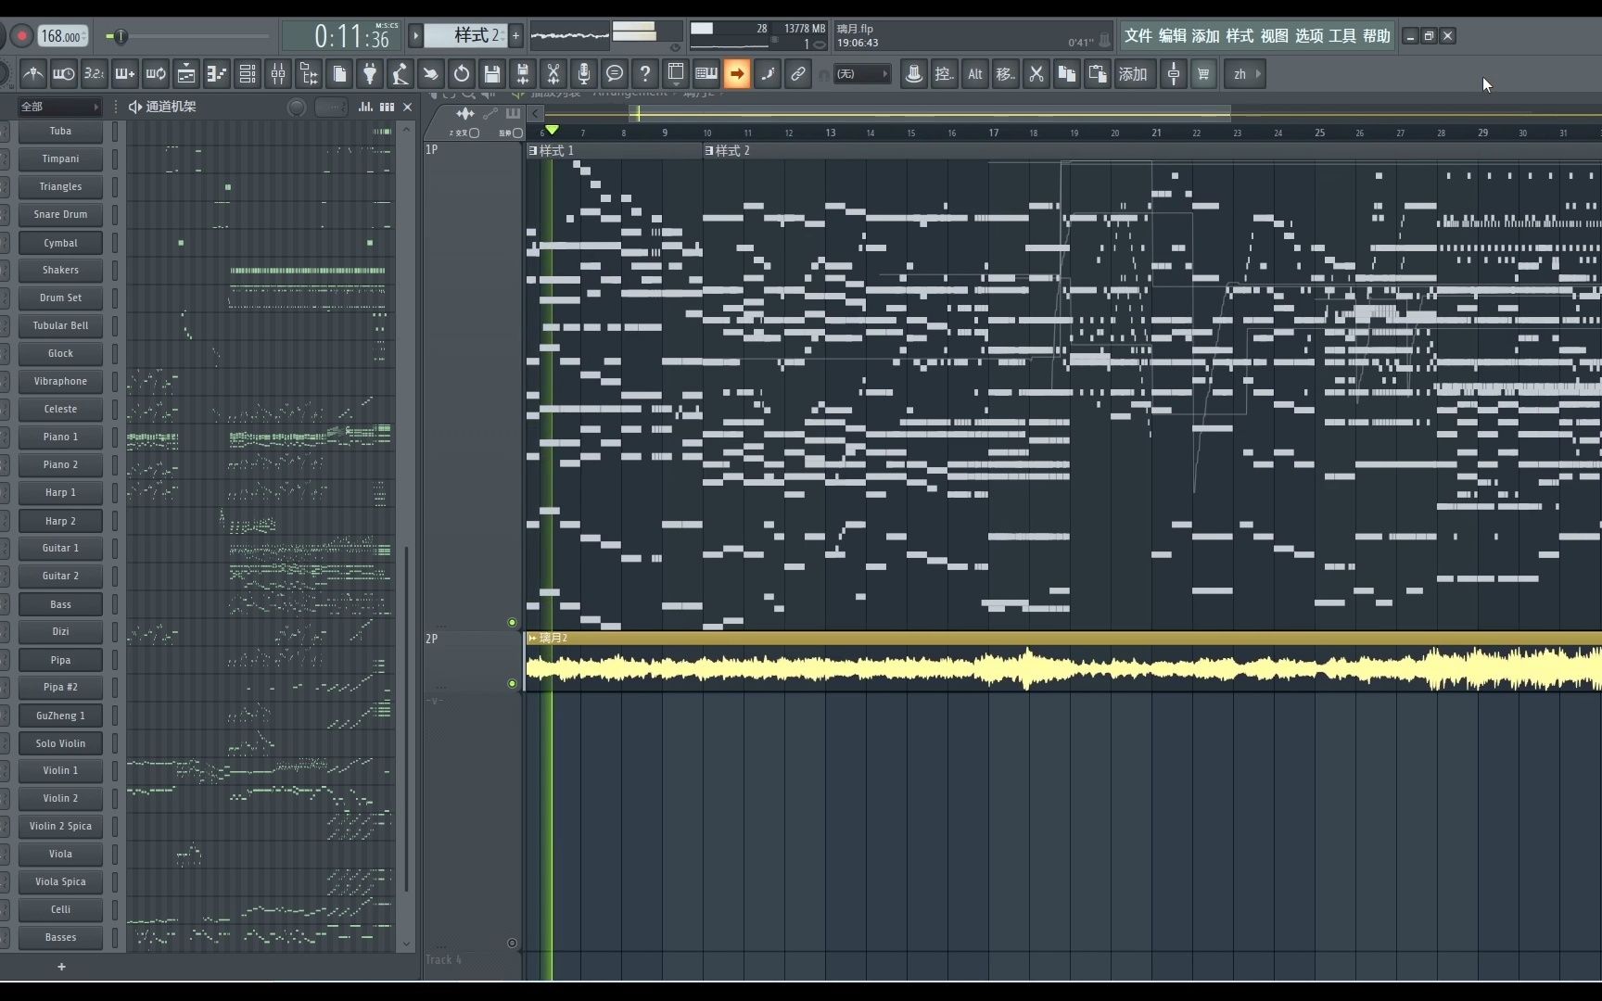This screenshot has height=1001, width=1602.
Task: Click the link chain toolbar icon
Action: pos(798,74)
